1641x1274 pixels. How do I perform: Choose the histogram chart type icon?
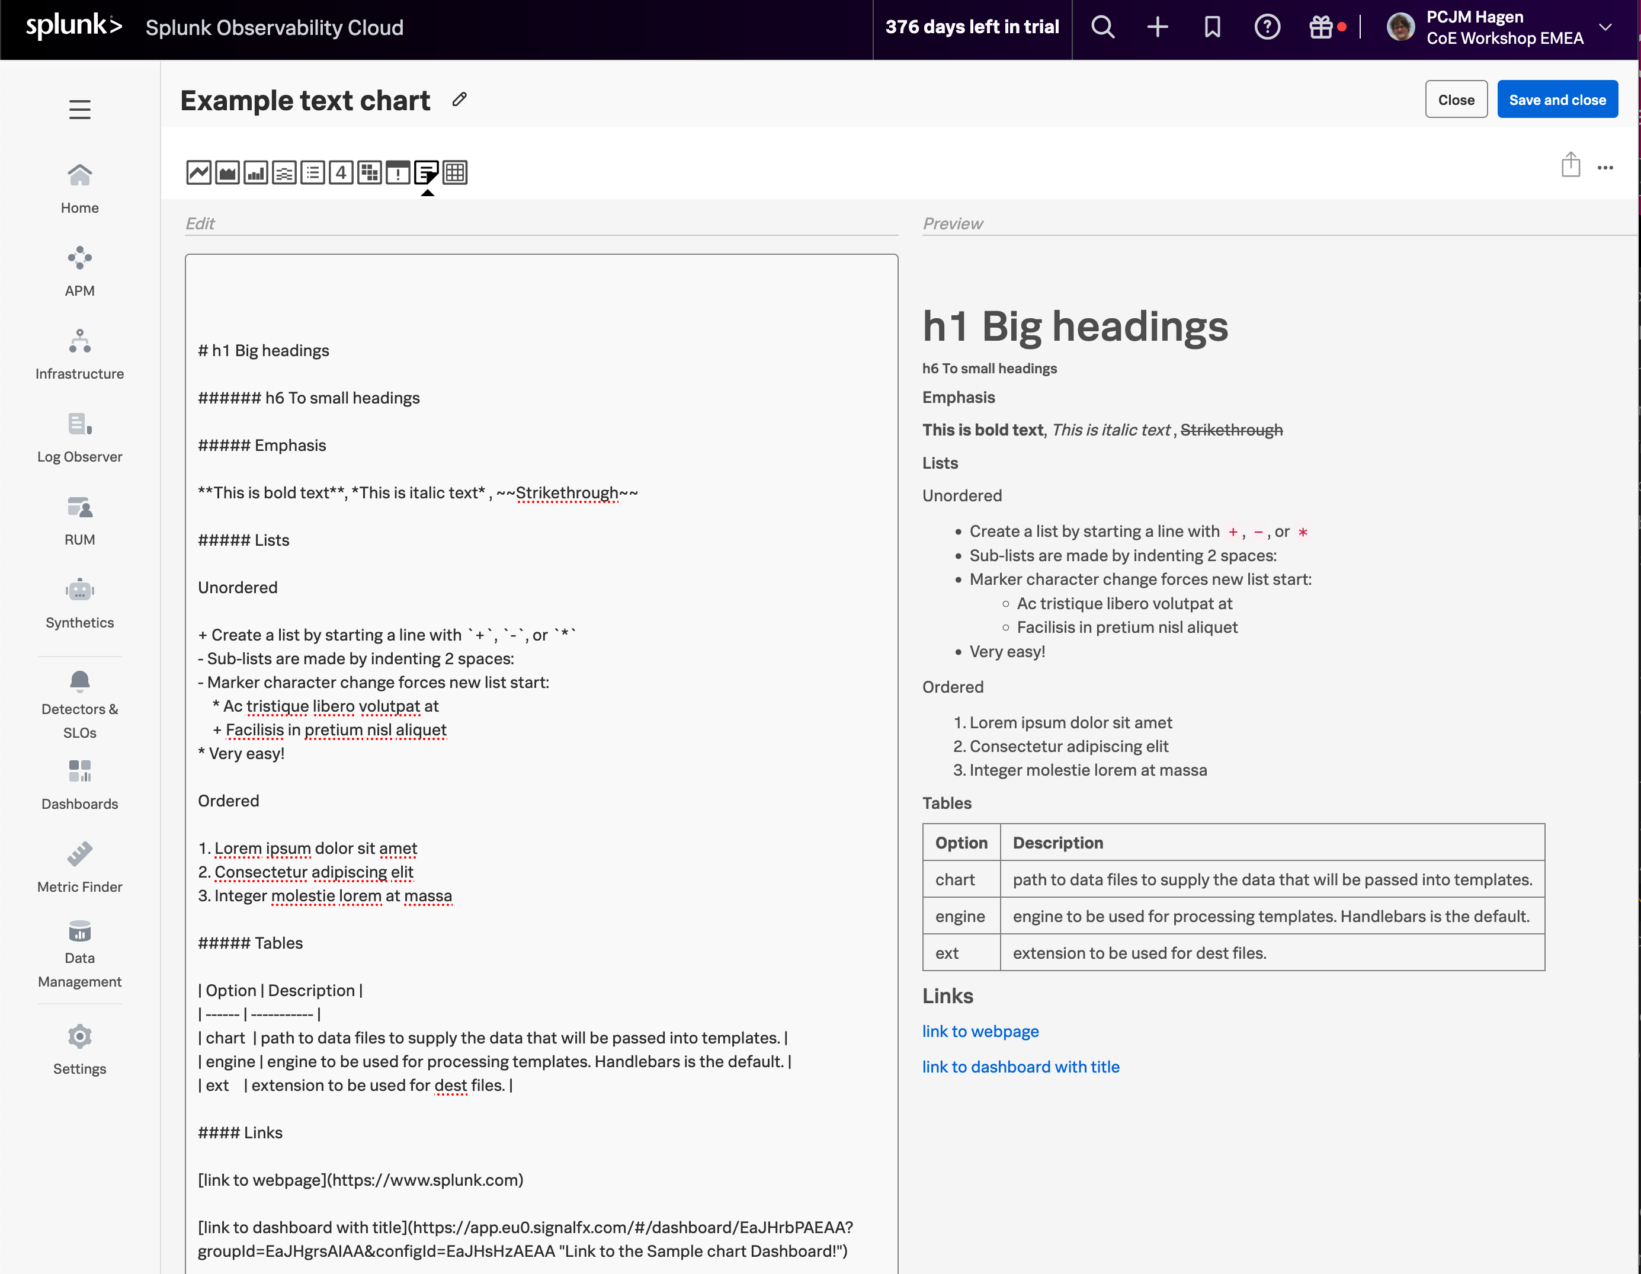[x=284, y=173]
